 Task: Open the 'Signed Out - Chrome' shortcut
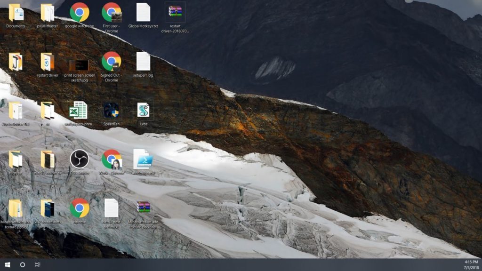[112, 64]
